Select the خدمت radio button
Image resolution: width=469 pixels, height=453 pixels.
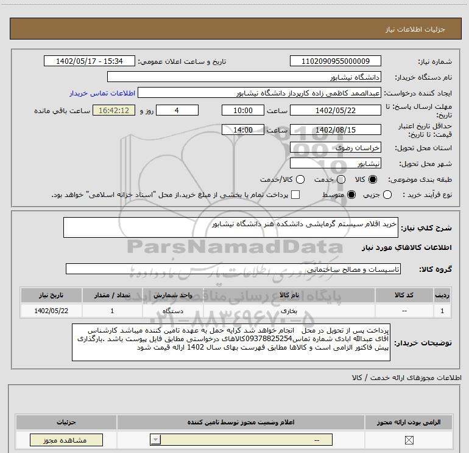pyautogui.click(x=341, y=179)
